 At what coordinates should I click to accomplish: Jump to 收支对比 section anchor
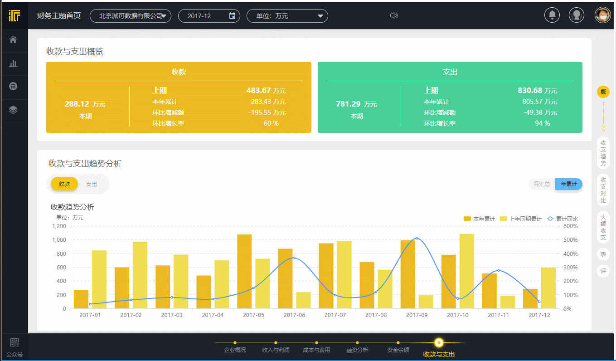603,190
